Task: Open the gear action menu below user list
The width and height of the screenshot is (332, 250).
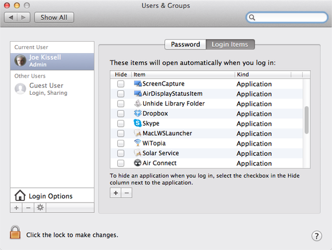Action: coord(40,208)
